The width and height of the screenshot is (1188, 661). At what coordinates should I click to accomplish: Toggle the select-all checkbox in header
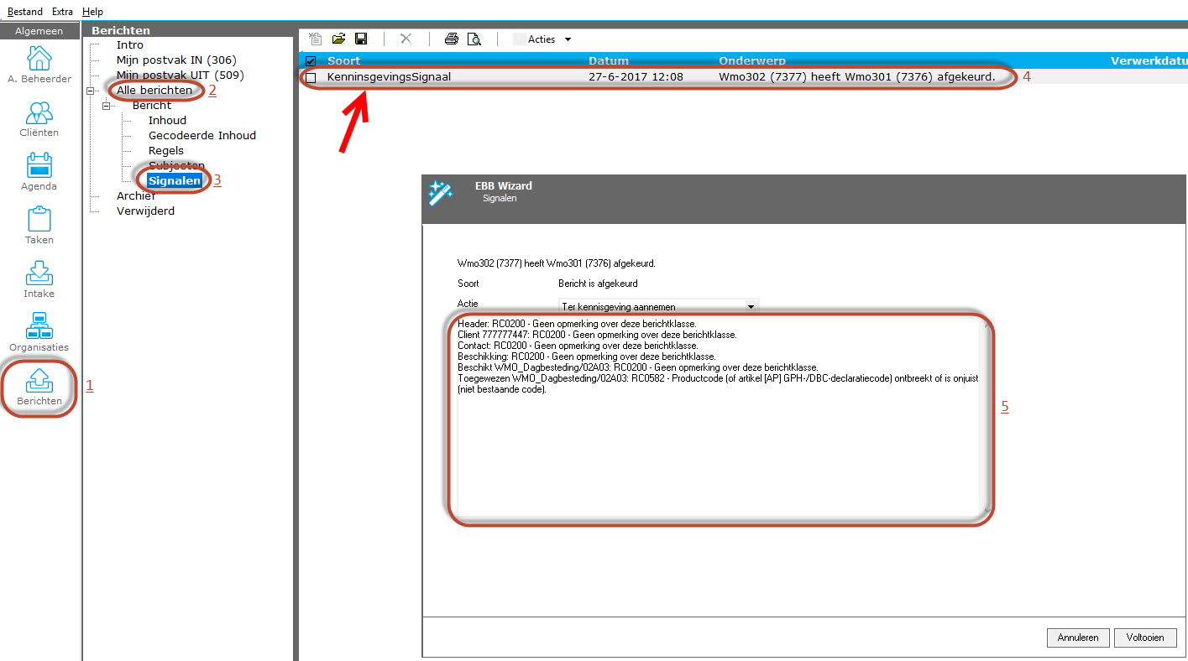[x=311, y=61]
